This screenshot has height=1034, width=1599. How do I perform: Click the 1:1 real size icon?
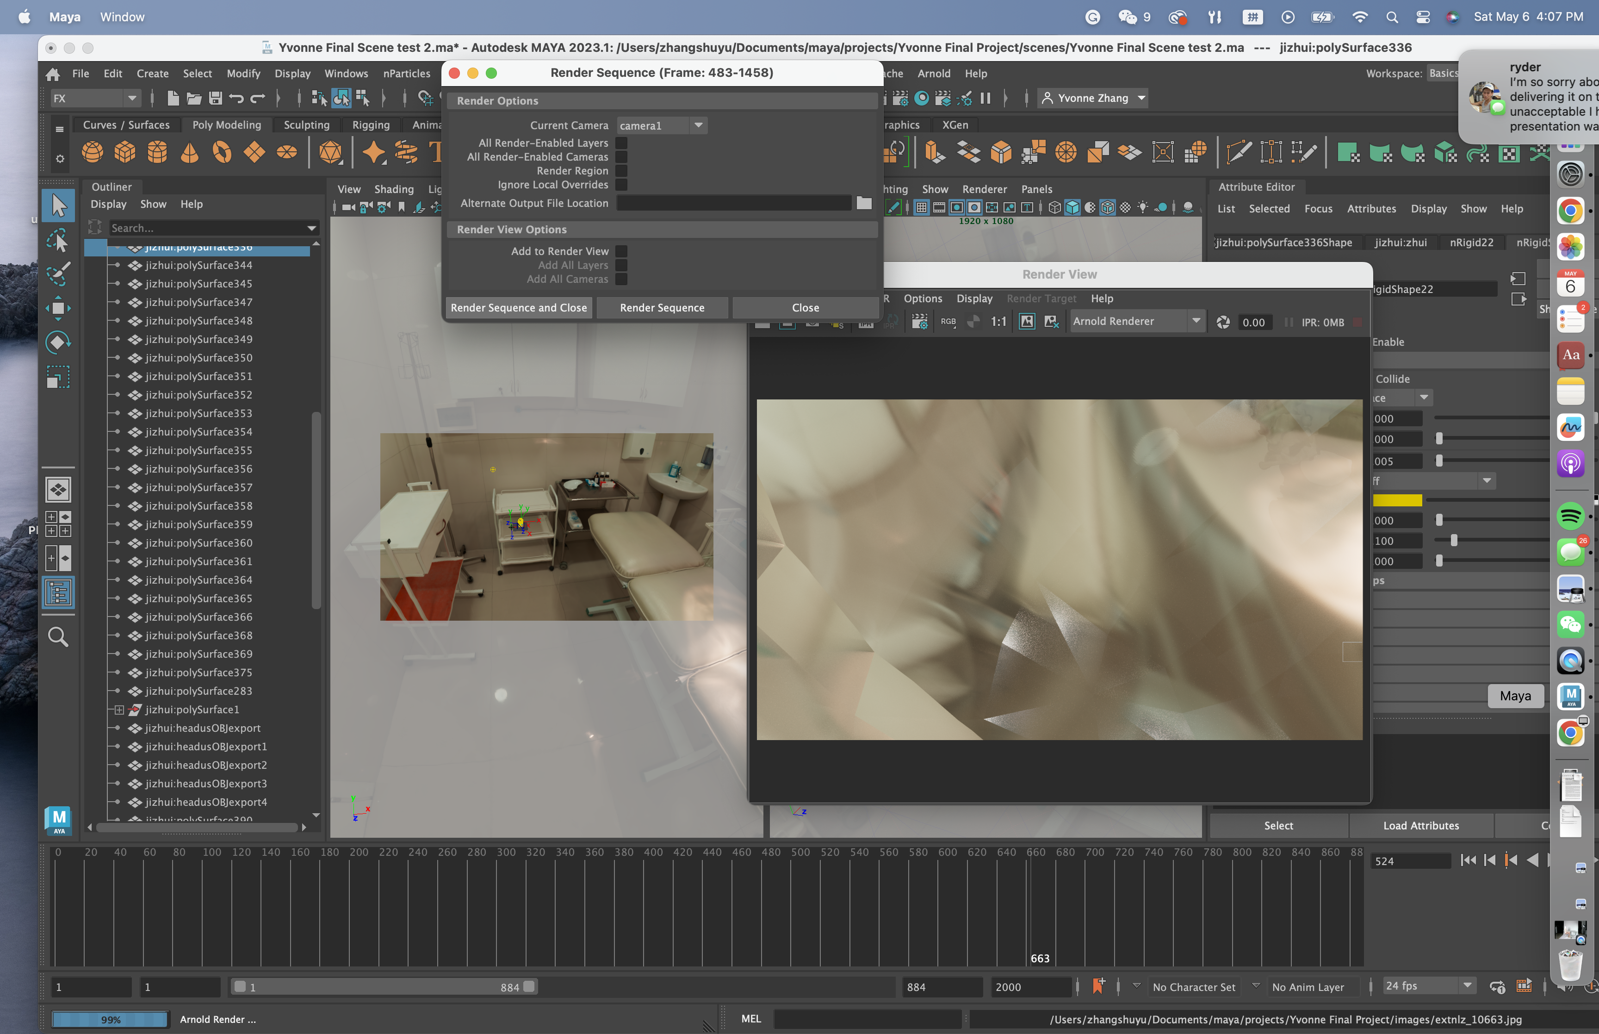[x=998, y=322]
